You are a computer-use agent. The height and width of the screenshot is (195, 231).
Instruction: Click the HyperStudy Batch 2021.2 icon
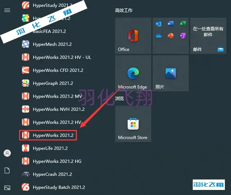pyautogui.click(x=26, y=187)
